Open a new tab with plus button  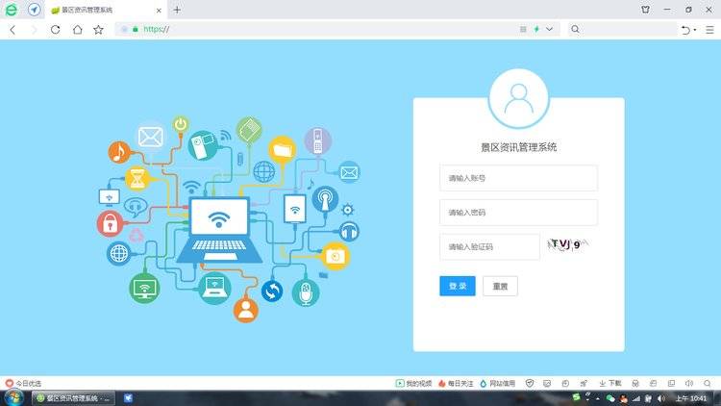click(177, 10)
